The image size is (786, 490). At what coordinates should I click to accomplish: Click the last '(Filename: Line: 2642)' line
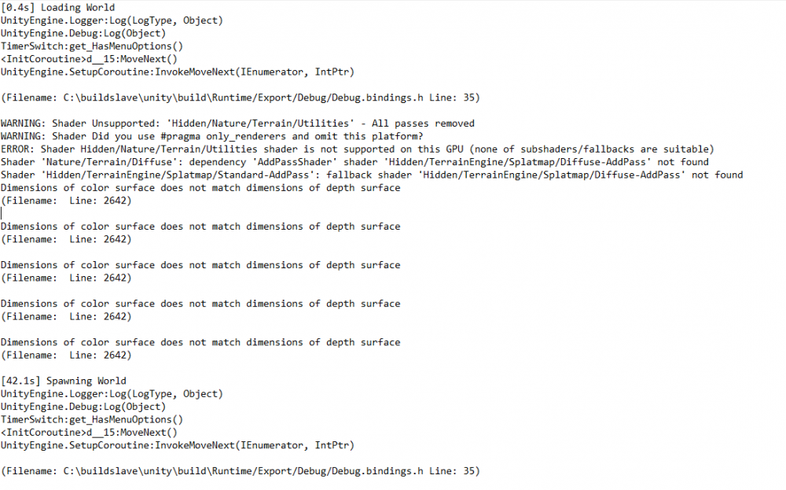coord(66,356)
